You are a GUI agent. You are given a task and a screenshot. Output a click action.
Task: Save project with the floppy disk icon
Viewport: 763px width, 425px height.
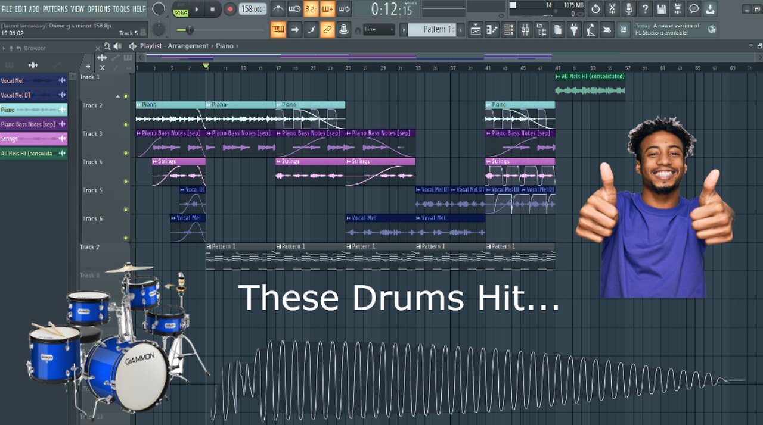[x=661, y=9]
